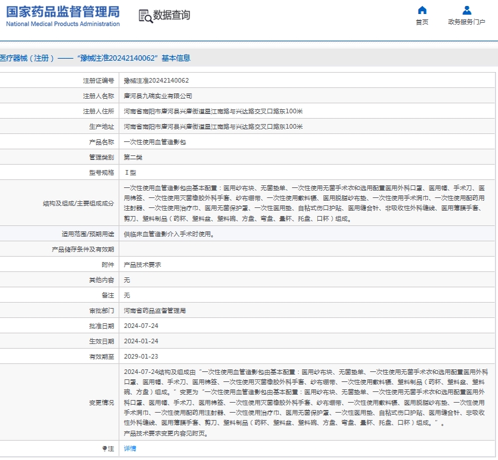Click the 其他内容 label
Image resolution: width=498 pixels, height=460 pixels.
click(101, 280)
